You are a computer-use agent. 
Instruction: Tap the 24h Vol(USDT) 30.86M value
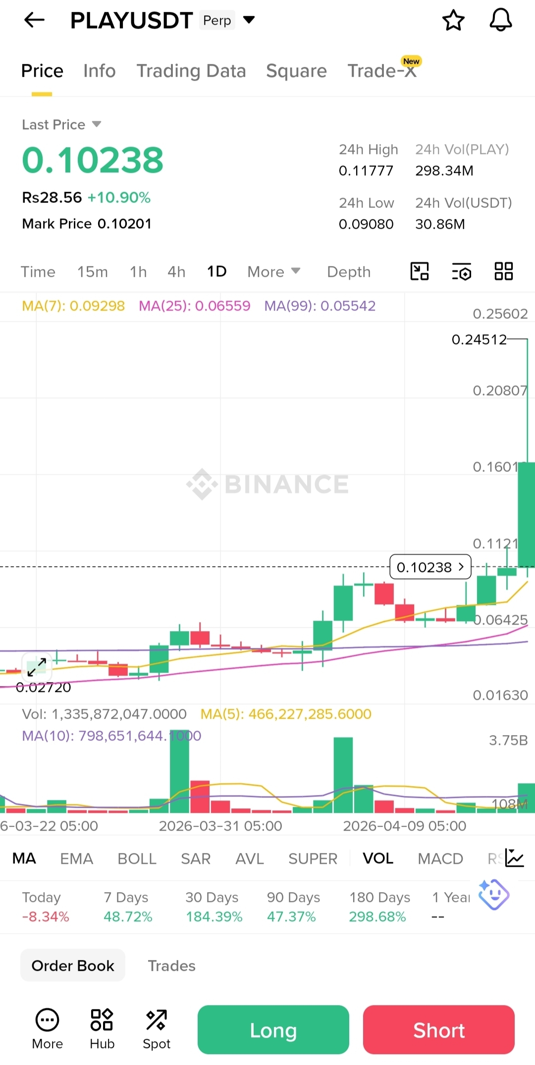coord(440,224)
